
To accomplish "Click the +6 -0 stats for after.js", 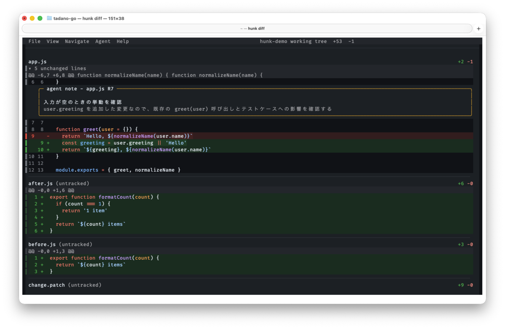I will click(x=465, y=183).
